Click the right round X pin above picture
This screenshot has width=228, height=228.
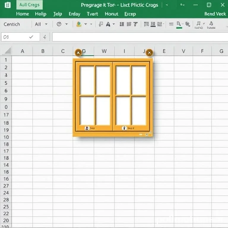click(149, 53)
